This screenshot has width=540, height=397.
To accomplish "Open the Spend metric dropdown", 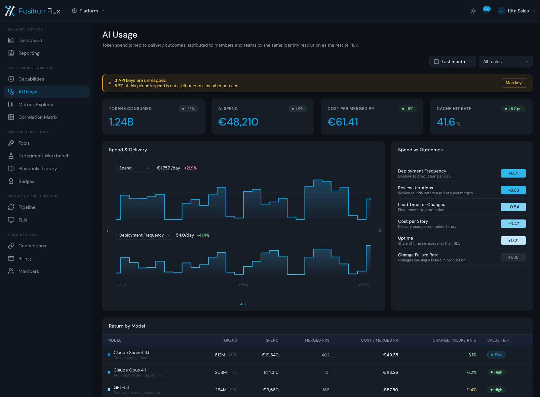I will 134,168.
